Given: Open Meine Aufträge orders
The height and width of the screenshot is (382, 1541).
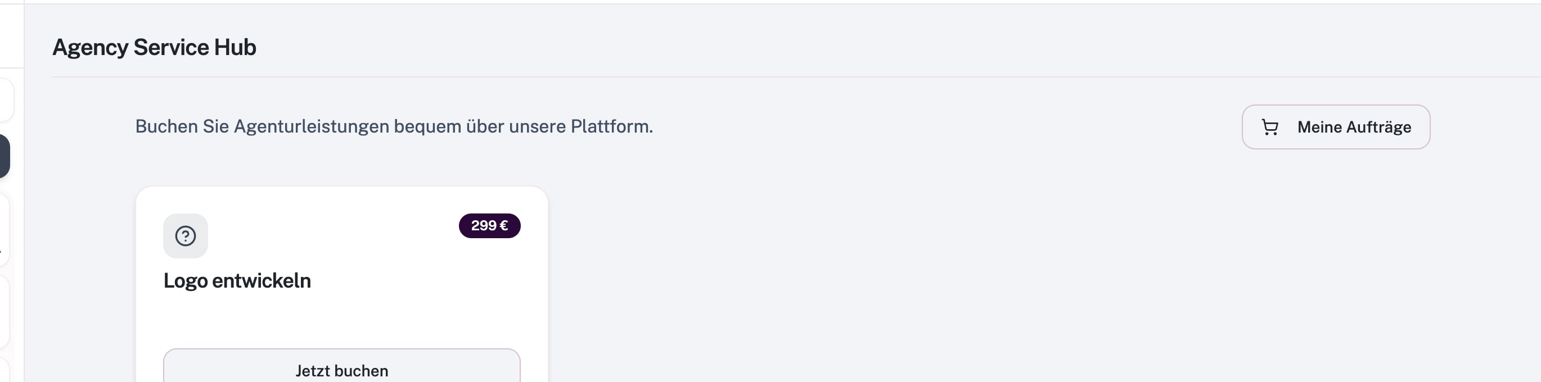Looking at the screenshot, I should click(x=1335, y=127).
